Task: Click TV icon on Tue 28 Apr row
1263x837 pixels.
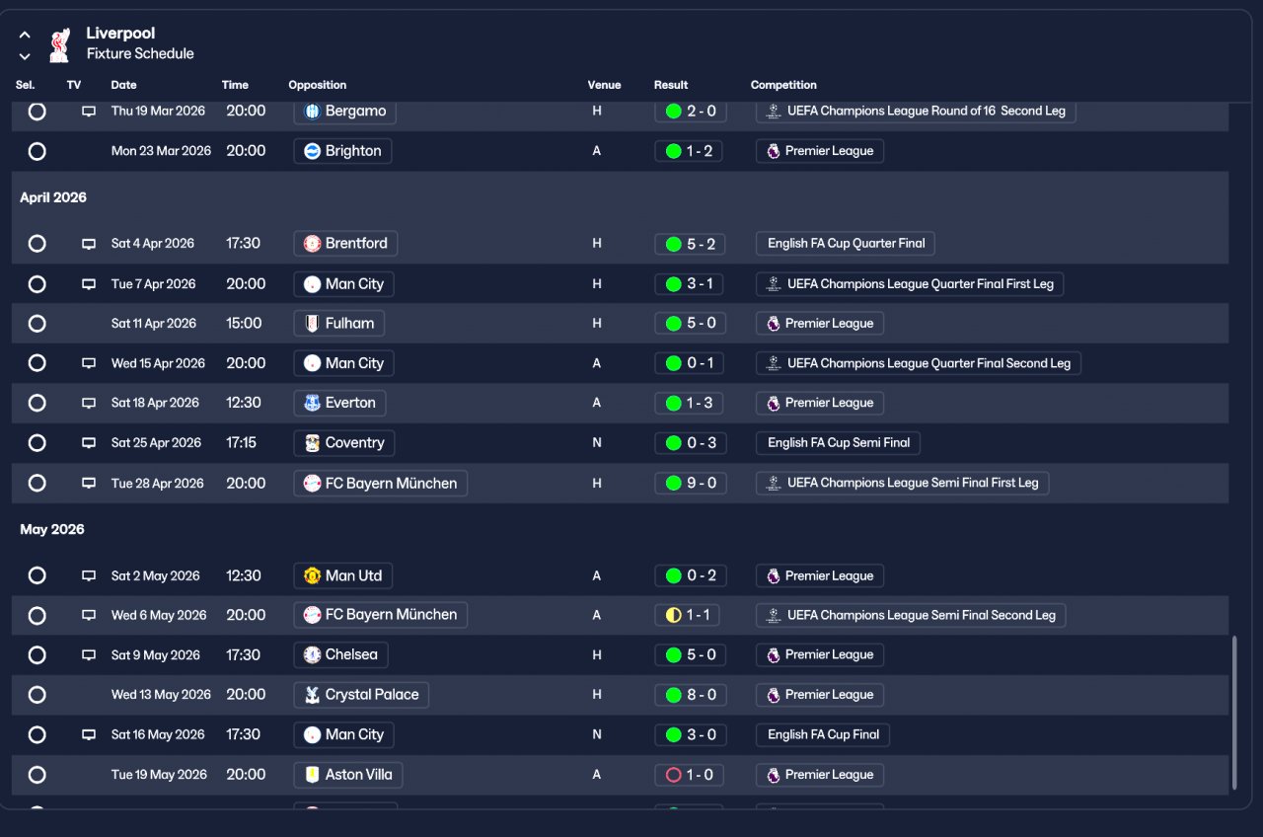Action: (89, 484)
